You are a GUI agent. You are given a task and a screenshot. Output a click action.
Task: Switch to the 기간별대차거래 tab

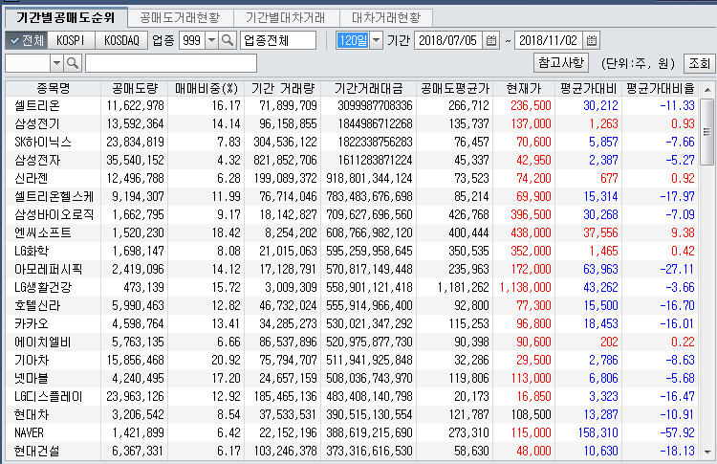point(285,17)
